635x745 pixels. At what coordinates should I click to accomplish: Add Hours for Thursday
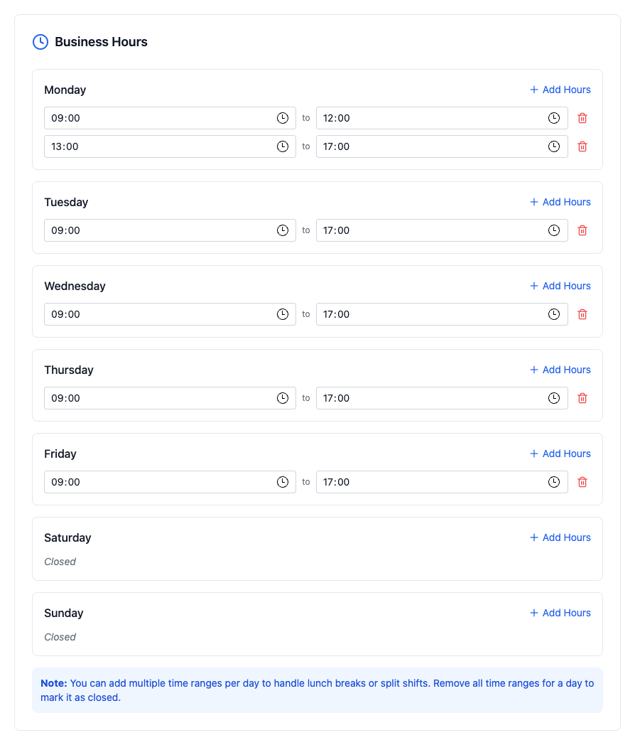coord(560,370)
